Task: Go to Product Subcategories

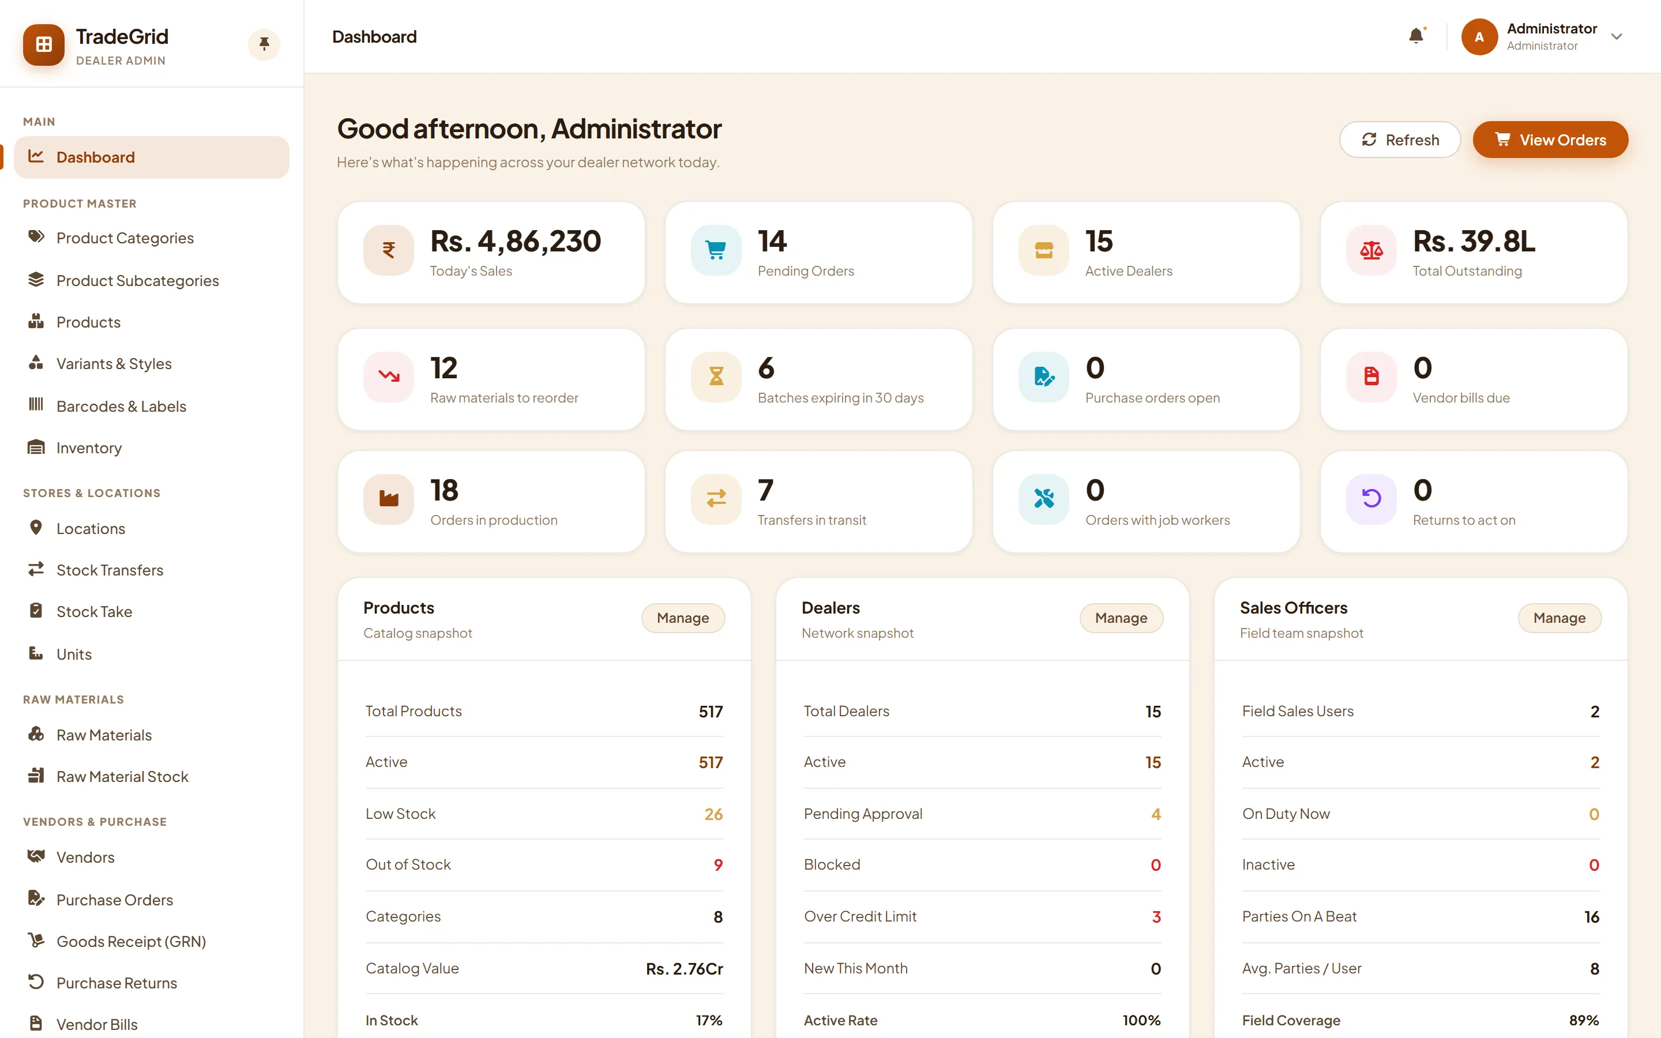Action: tap(152, 280)
